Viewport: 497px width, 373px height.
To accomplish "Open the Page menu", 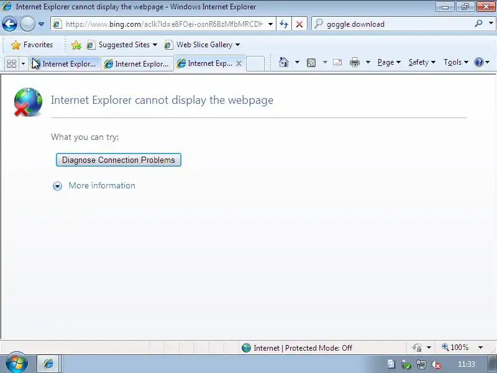I will pyautogui.click(x=389, y=62).
